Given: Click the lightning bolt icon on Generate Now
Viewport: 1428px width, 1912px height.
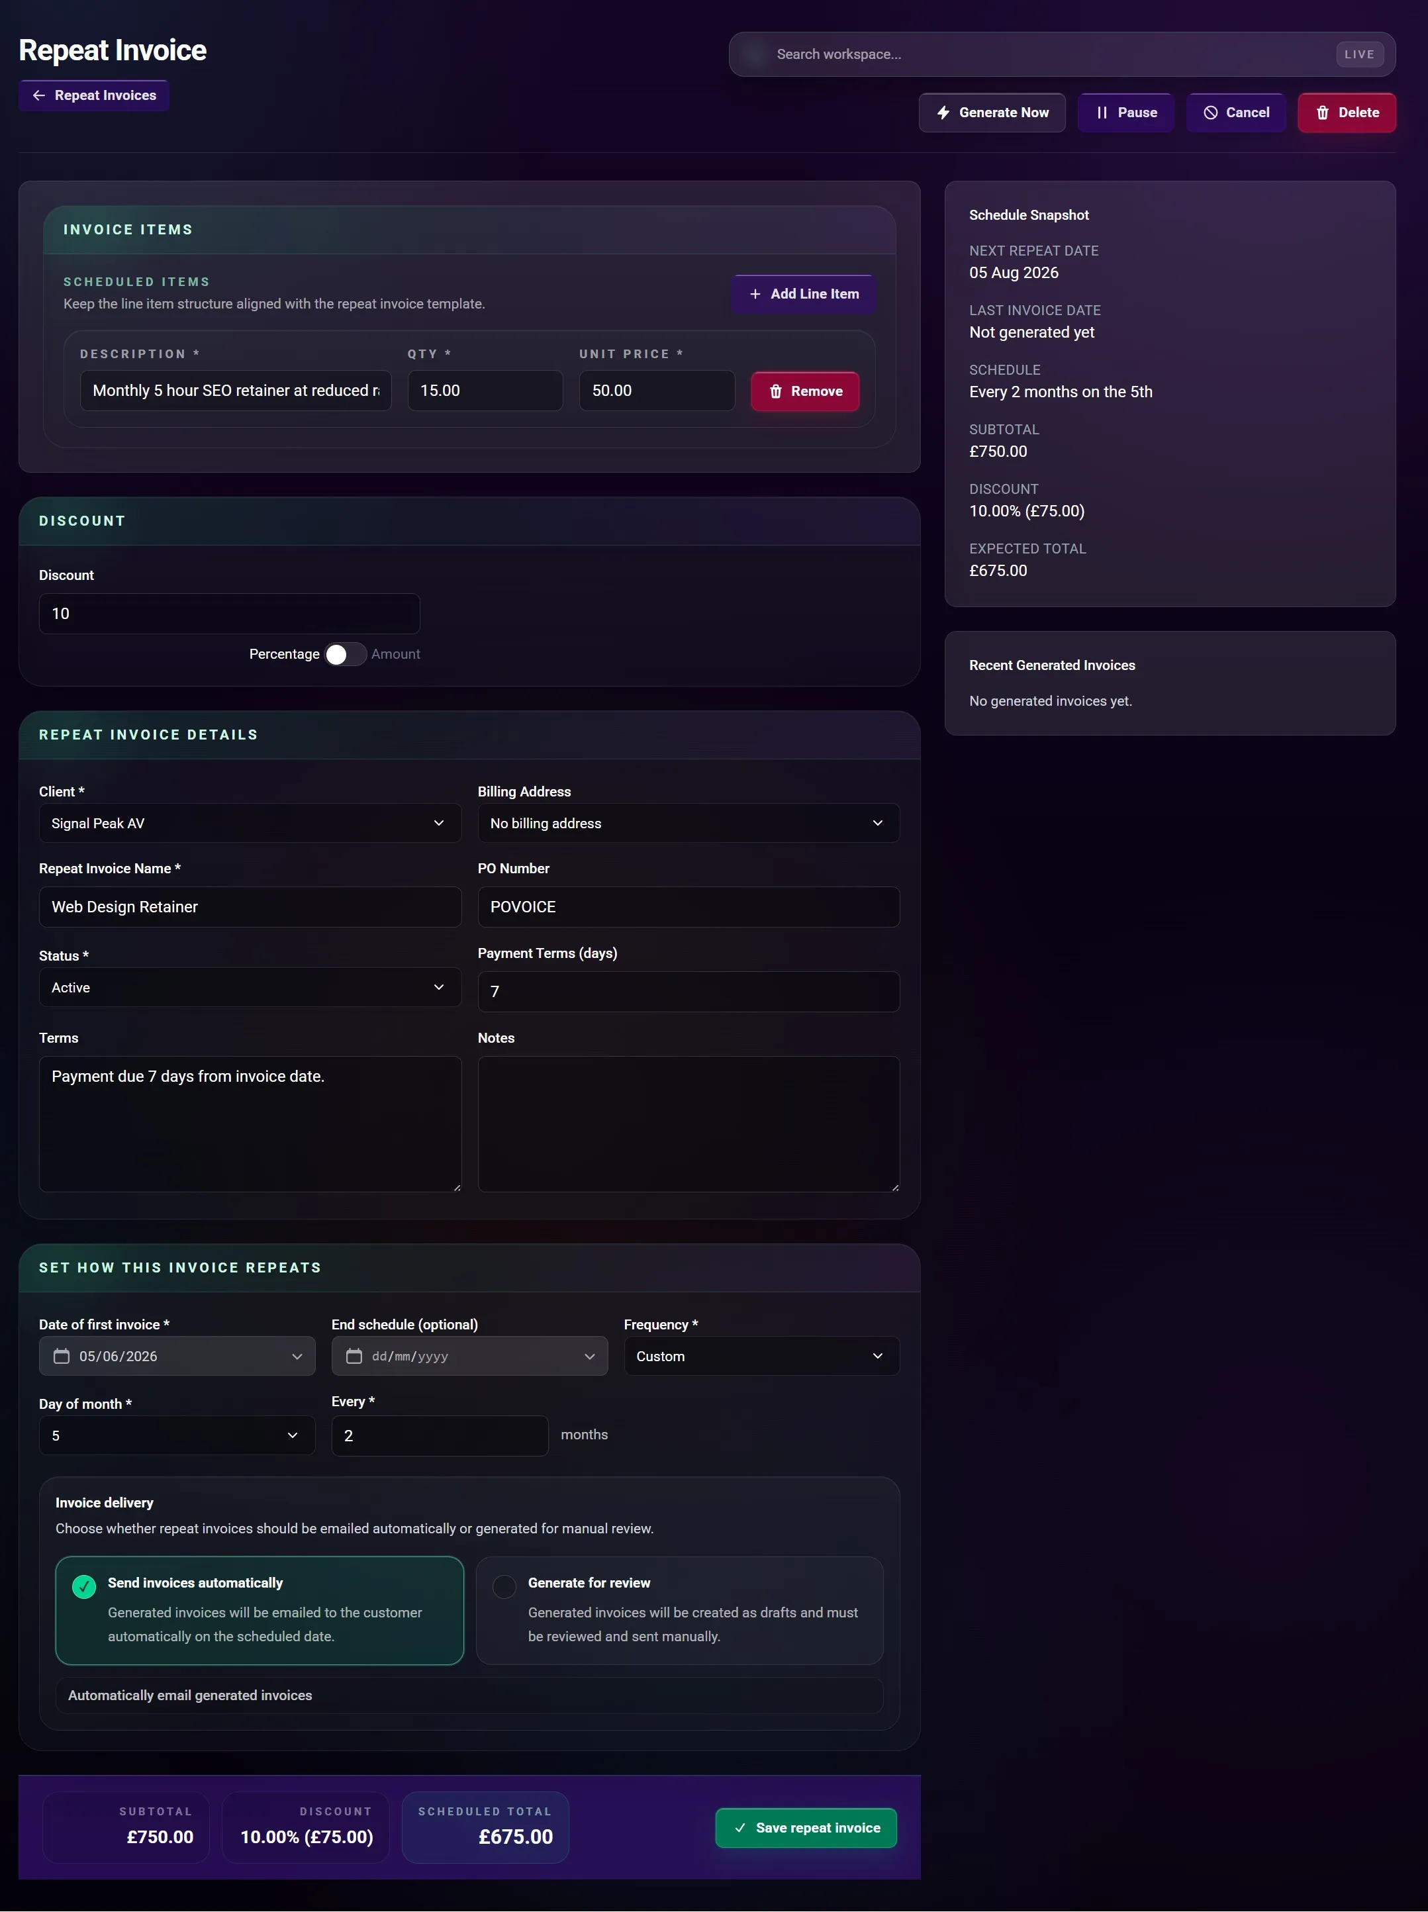Looking at the screenshot, I should [x=943, y=113].
